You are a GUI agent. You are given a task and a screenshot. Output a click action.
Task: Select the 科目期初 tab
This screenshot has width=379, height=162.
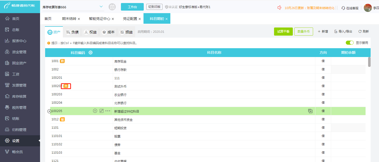point(157,19)
